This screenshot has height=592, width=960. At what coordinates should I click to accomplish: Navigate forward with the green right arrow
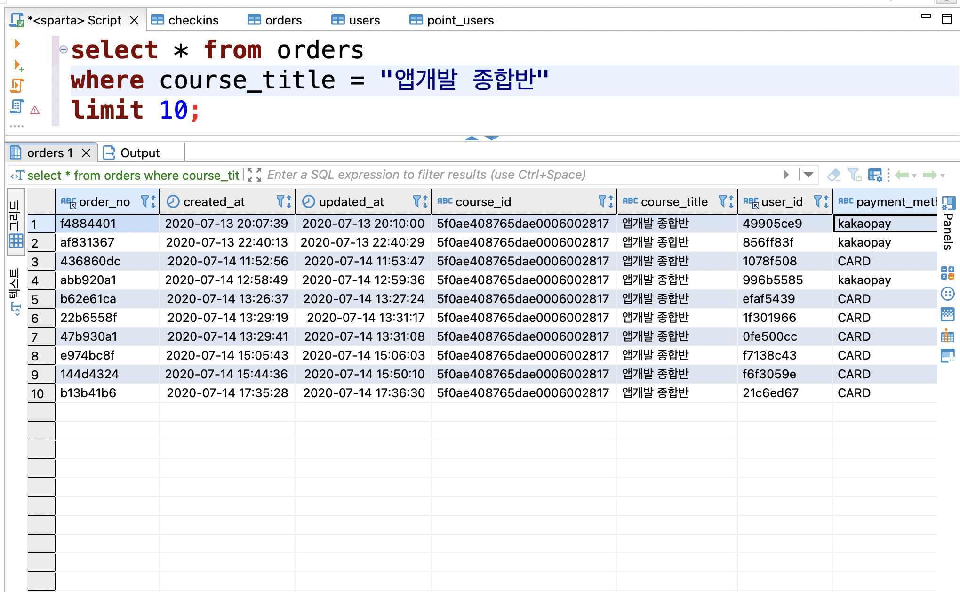pos(929,175)
